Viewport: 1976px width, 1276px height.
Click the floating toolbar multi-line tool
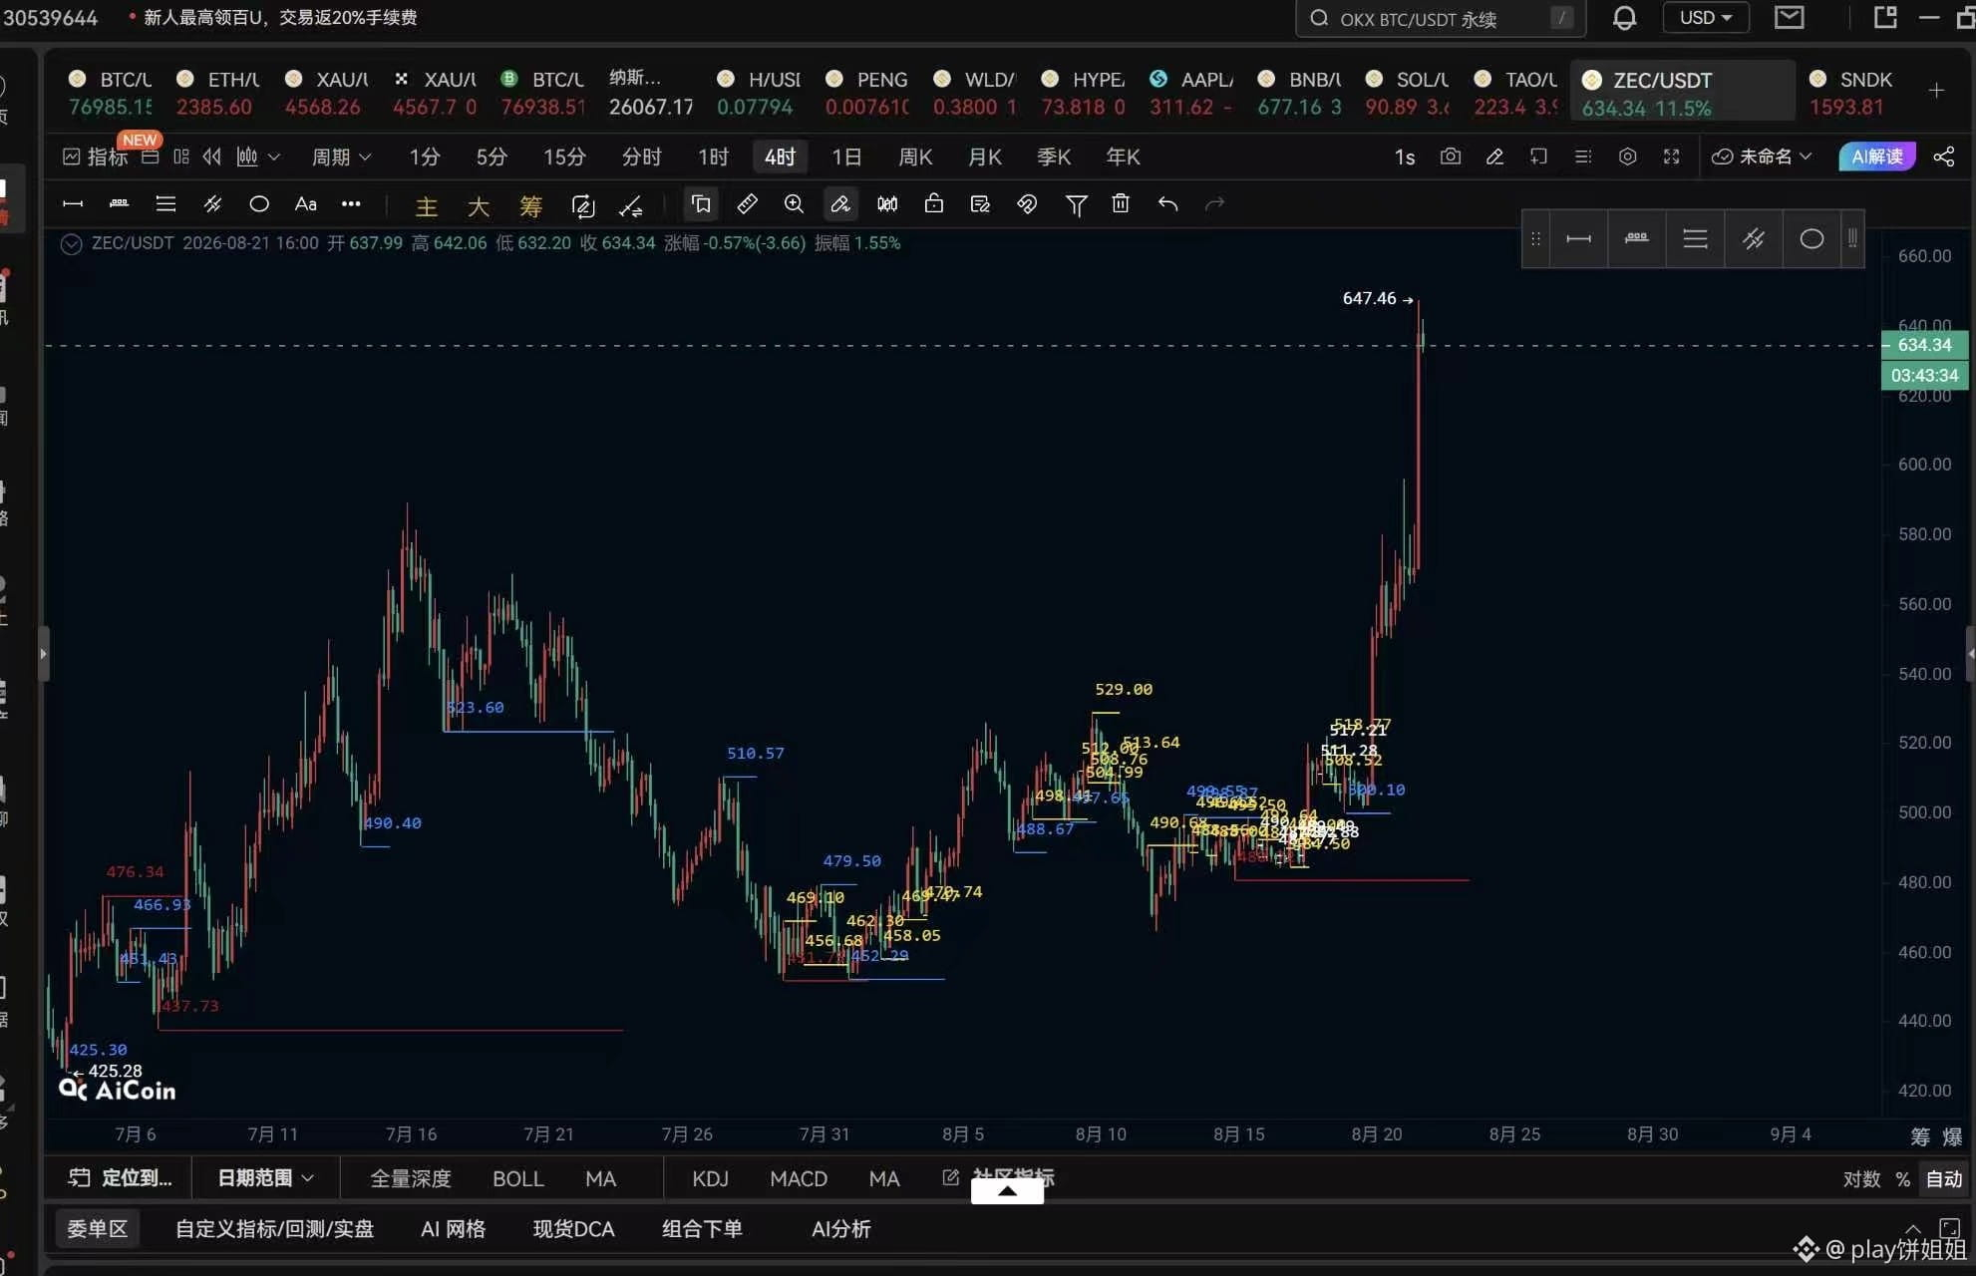tap(1695, 239)
